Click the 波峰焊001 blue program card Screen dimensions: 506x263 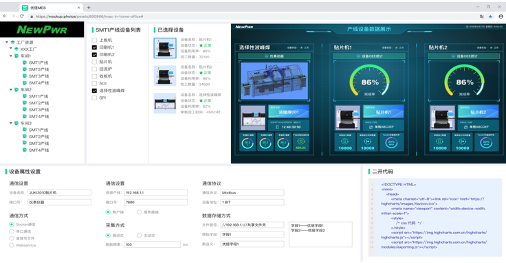pos(289,111)
